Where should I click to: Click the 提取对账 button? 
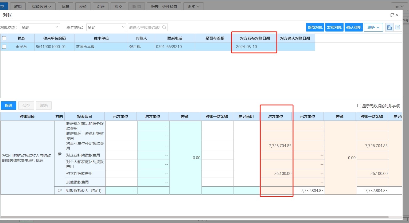coord(315,27)
